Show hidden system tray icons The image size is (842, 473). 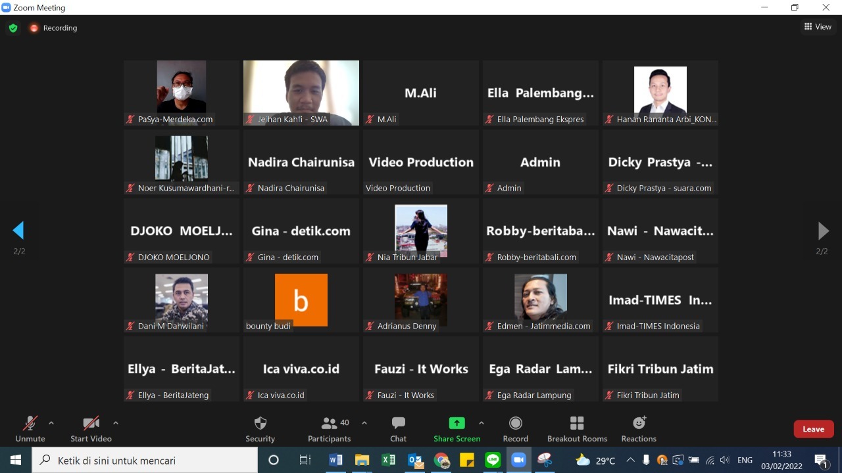(x=630, y=460)
